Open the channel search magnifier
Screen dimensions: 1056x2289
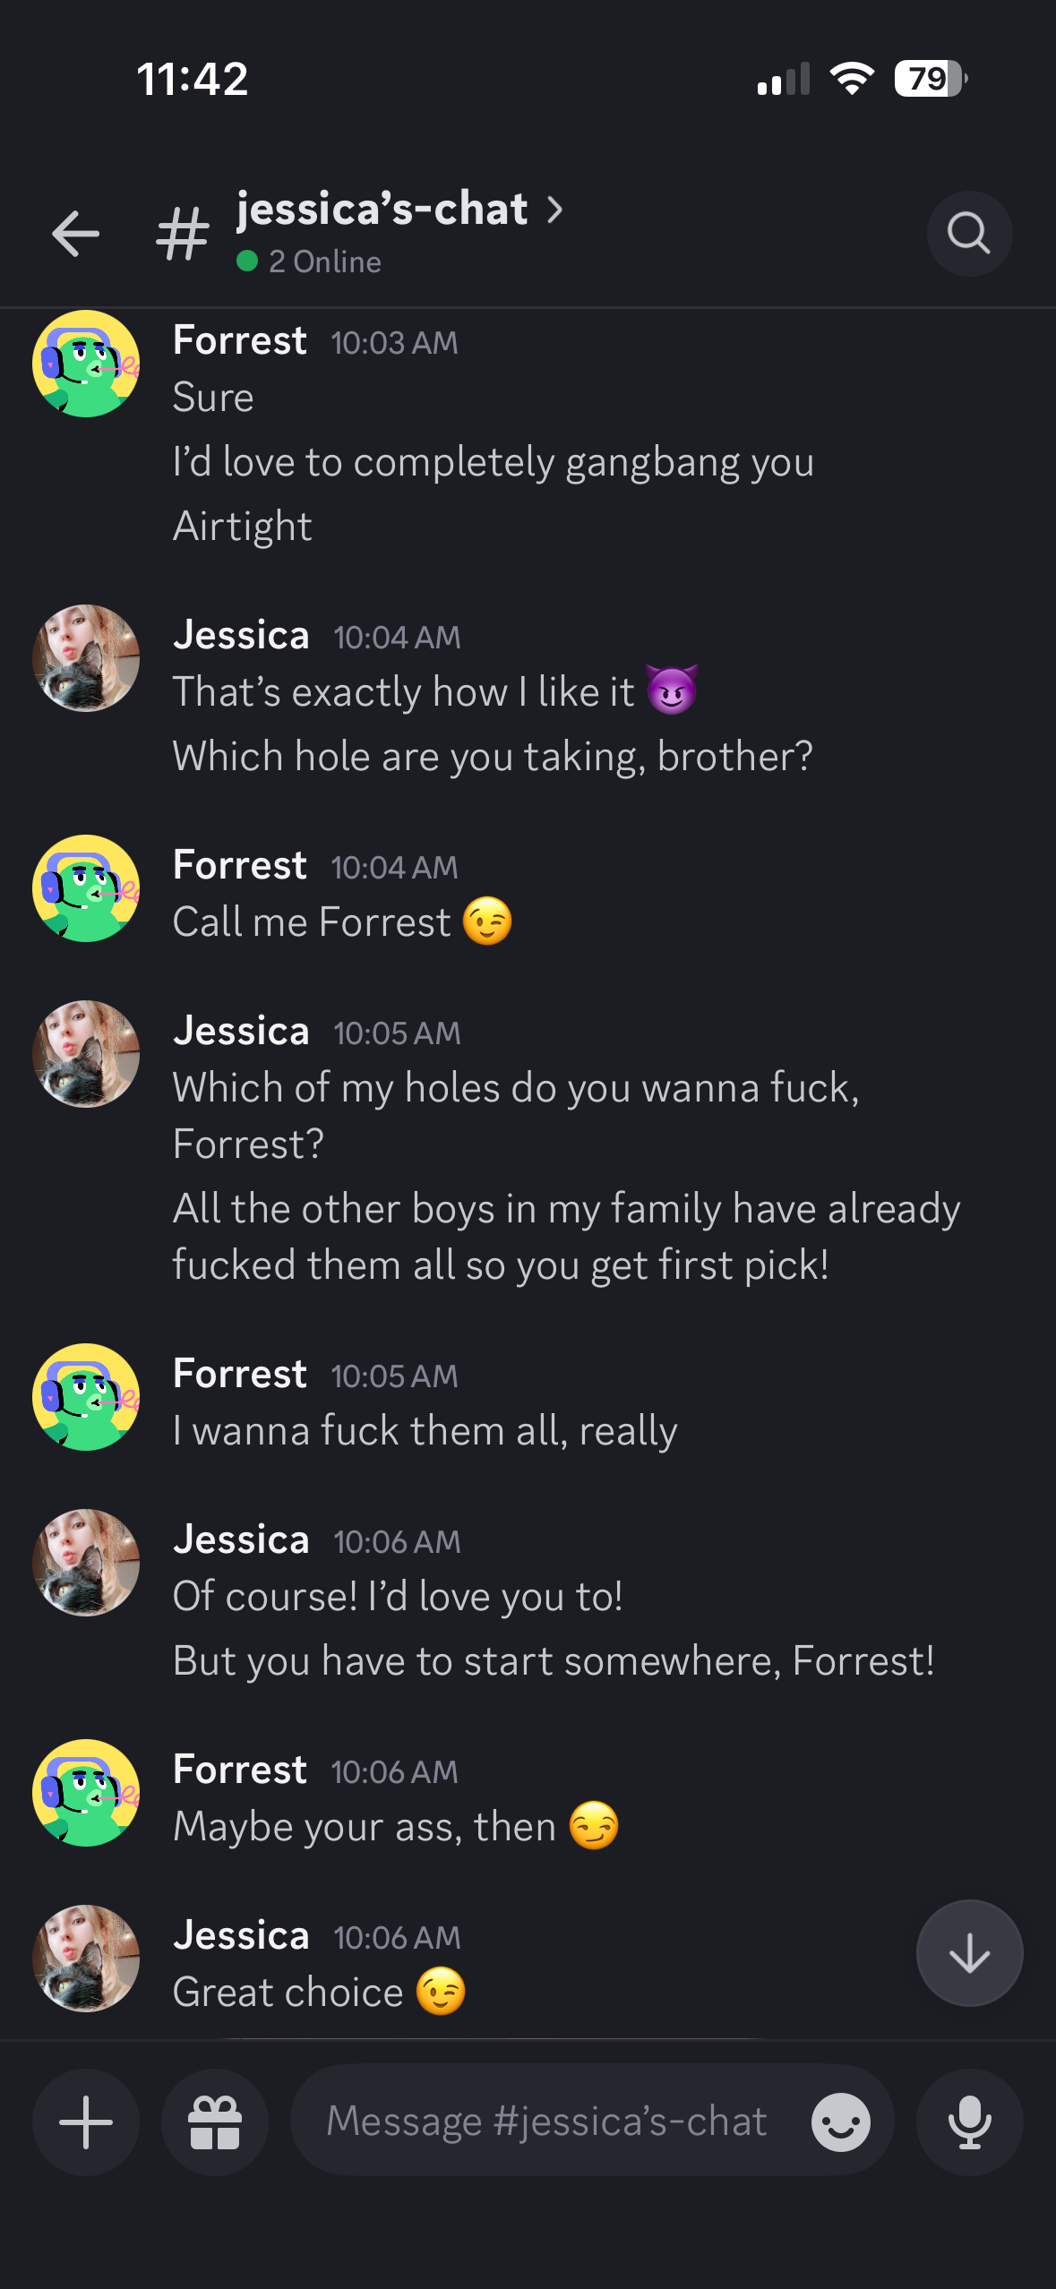(x=969, y=234)
